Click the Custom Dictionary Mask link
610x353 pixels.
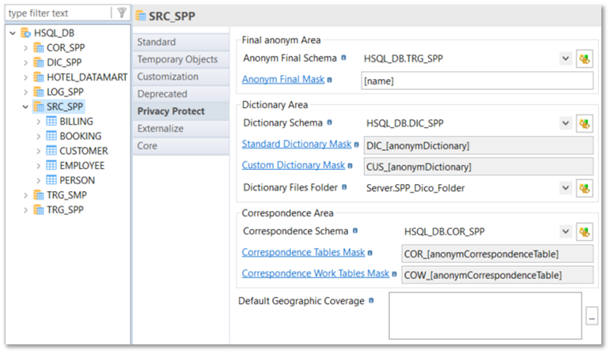(294, 165)
